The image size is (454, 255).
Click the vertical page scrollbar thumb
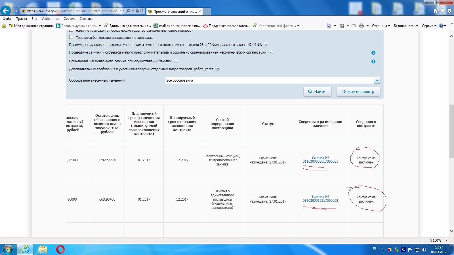(x=451, y=131)
